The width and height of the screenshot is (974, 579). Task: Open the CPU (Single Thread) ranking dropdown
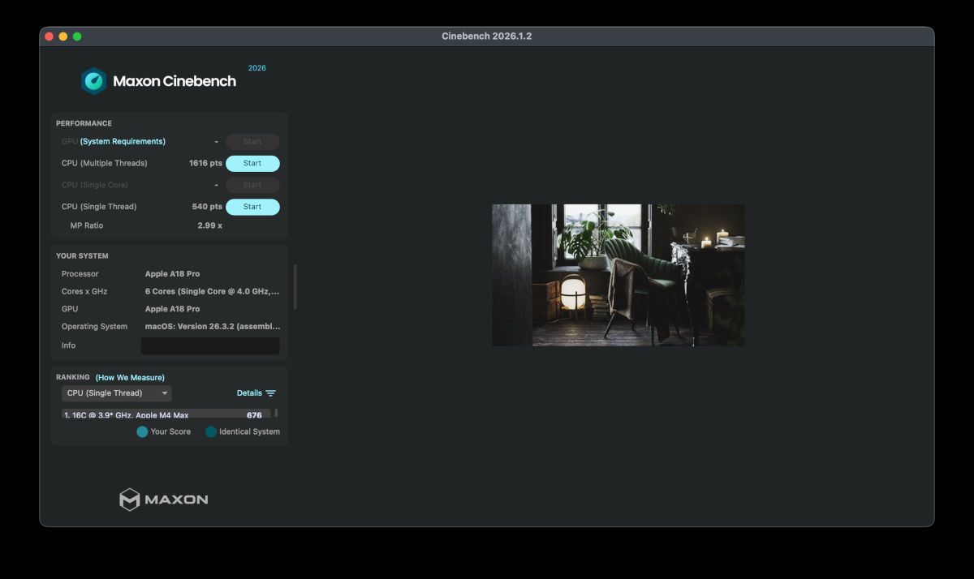click(116, 393)
